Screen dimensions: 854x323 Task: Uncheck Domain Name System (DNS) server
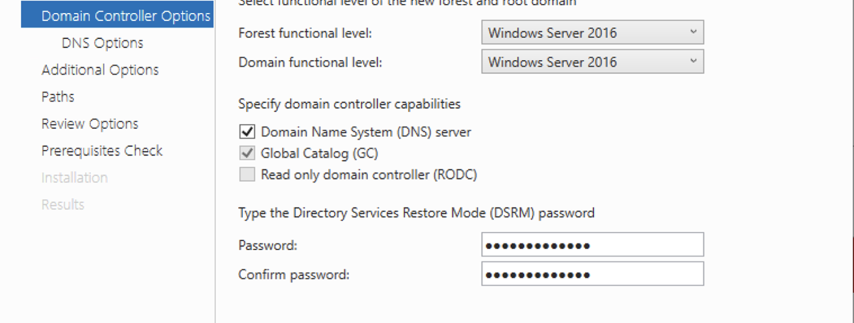(x=247, y=132)
